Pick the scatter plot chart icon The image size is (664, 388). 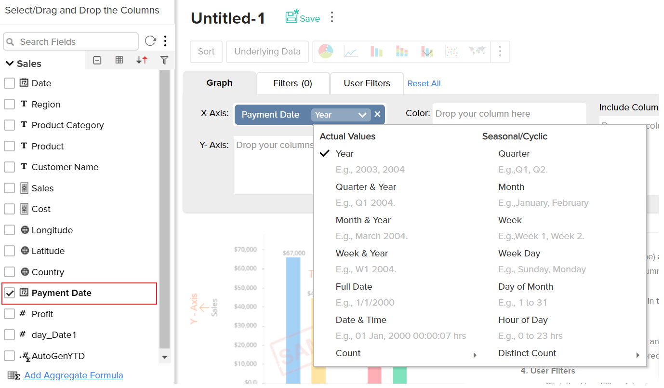click(452, 52)
